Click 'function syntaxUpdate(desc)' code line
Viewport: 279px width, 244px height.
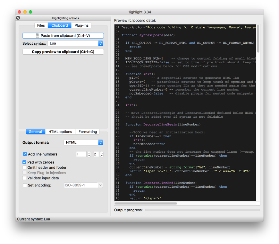[148, 35]
